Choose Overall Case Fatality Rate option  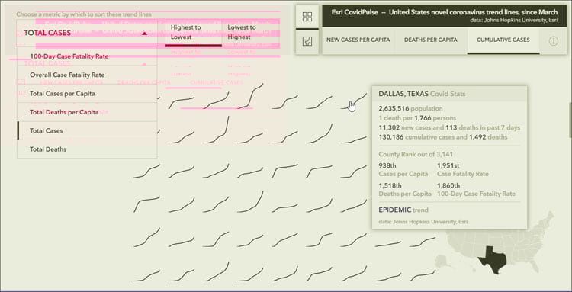(x=87, y=75)
